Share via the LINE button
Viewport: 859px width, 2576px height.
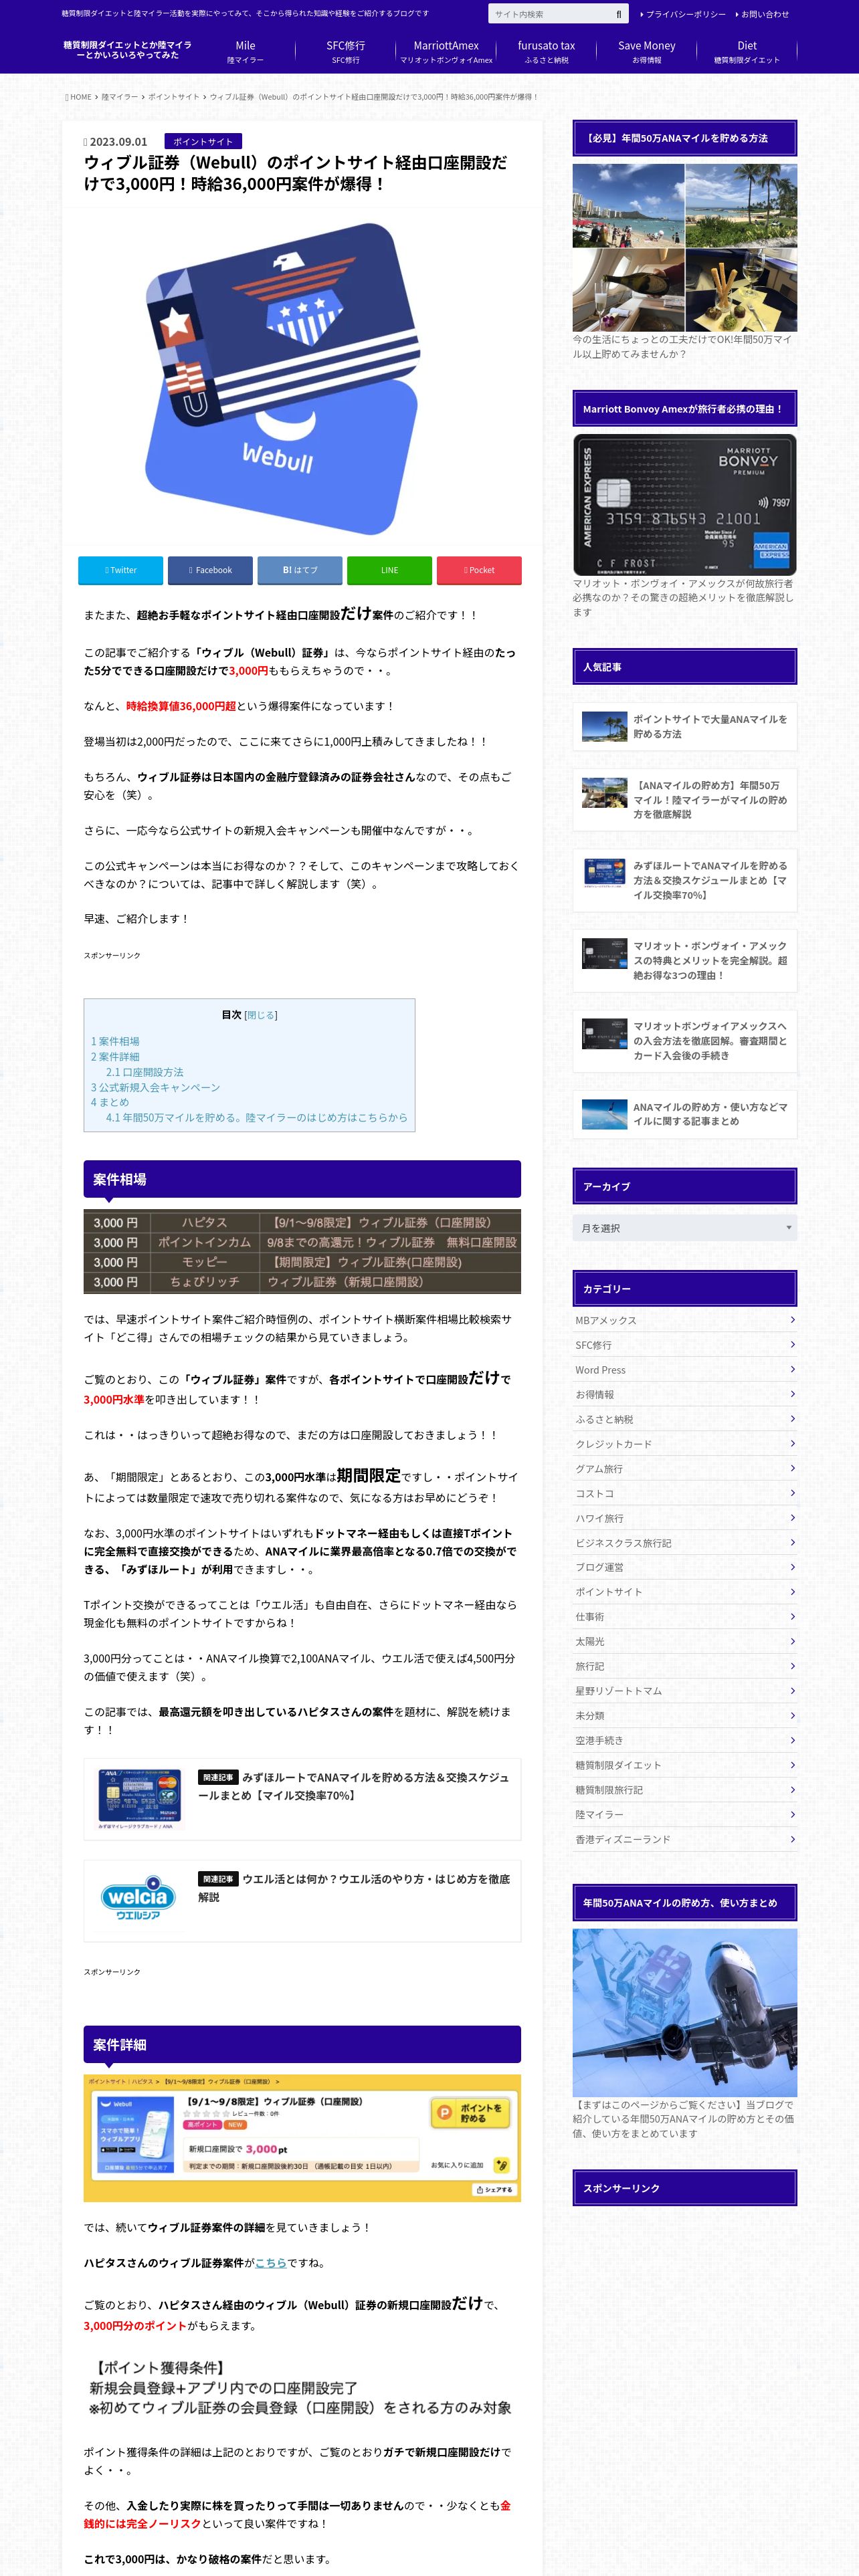click(x=389, y=570)
